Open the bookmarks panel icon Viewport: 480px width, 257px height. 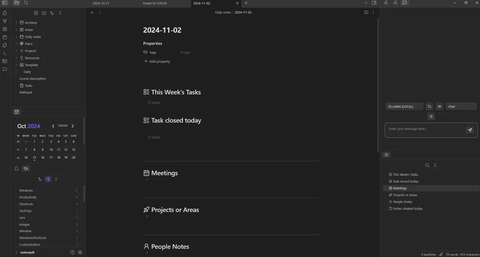[16, 169]
